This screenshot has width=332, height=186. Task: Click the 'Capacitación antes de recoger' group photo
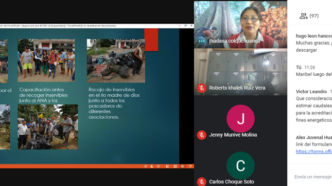point(46,60)
